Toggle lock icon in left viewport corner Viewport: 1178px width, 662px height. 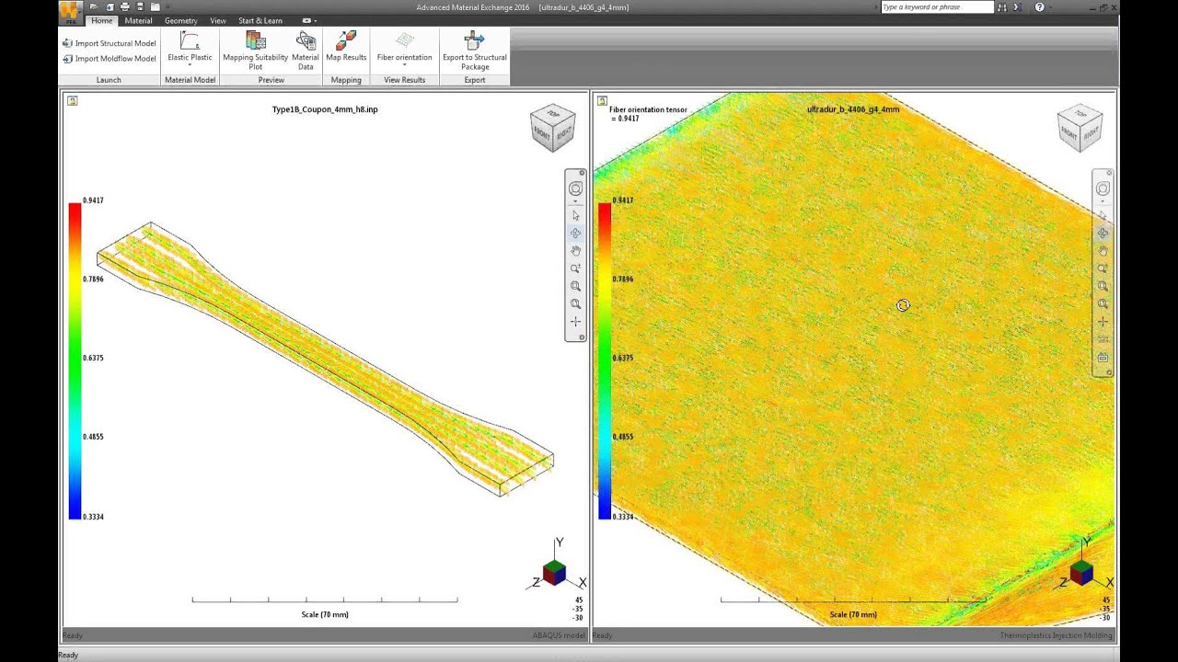pyautogui.click(x=72, y=100)
